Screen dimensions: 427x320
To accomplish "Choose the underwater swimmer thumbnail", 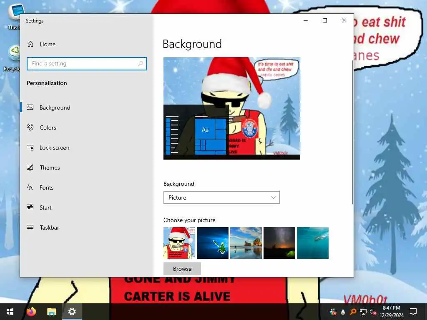I will click(x=313, y=243).
